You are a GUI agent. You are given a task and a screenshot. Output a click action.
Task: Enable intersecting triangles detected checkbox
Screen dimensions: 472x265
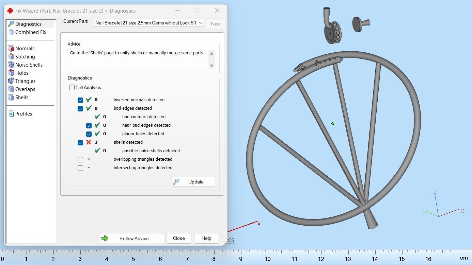coord(80,168)
